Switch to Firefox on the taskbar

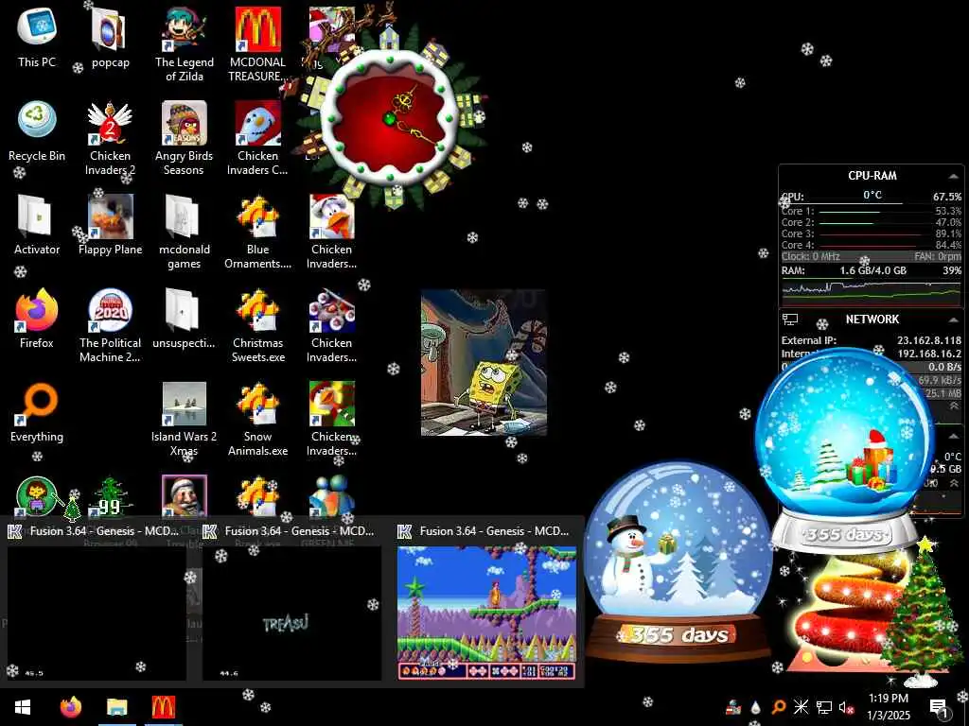pos(70,707)
